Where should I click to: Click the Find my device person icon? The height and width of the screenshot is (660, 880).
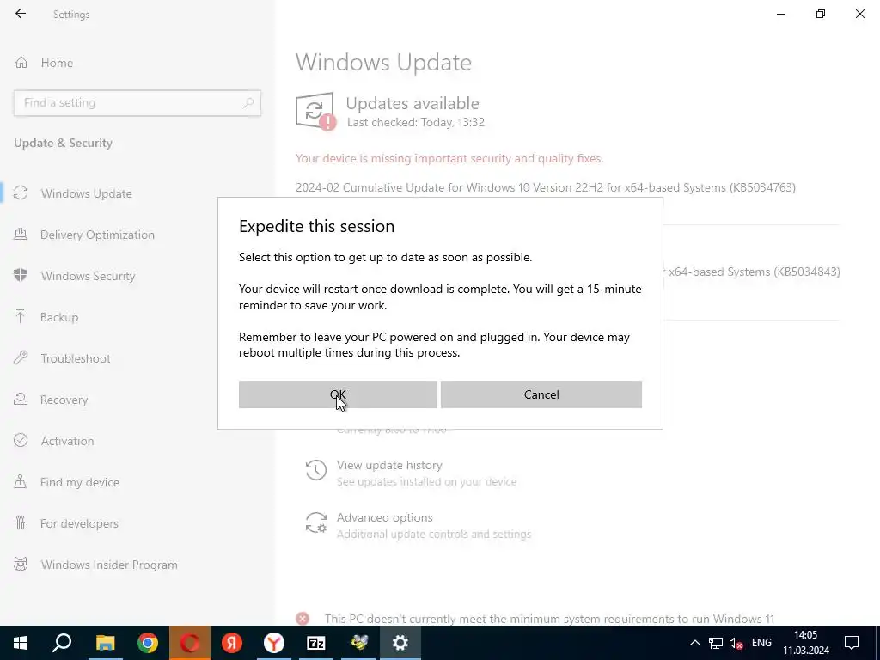pos(21,481)
